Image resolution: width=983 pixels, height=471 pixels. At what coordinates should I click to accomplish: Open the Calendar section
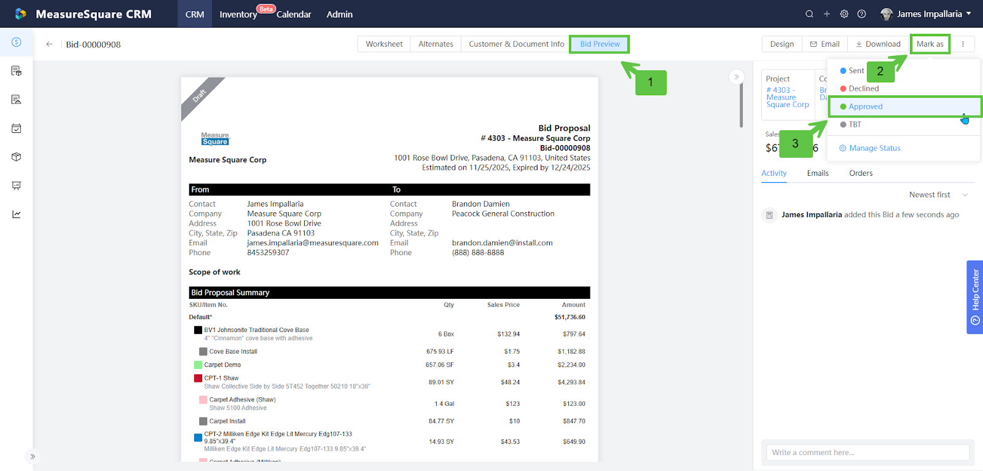click(x=294, y=15)
